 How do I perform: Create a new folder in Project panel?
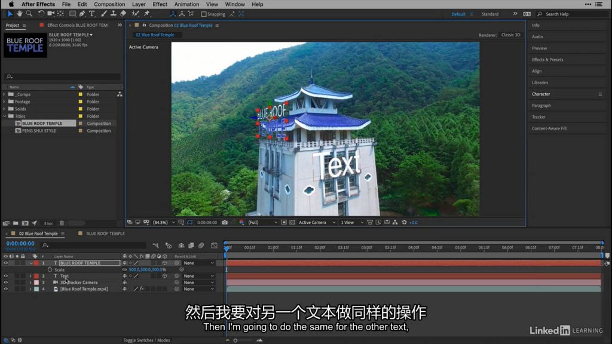click(16, 223)
